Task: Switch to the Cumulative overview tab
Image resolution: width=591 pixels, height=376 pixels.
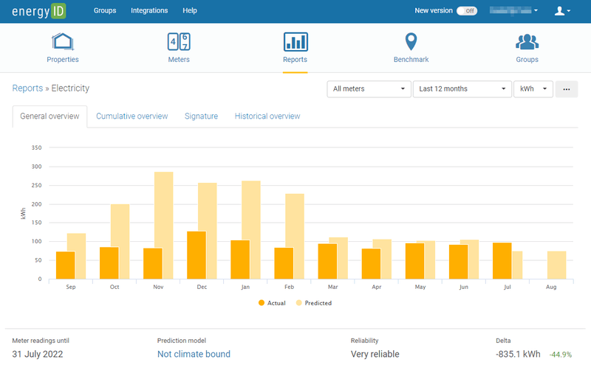Action: point(131,116)
